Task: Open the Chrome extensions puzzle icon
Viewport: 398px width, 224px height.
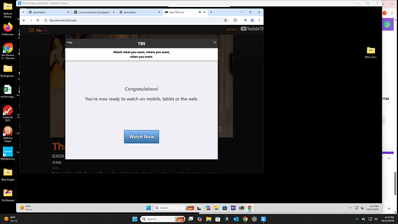Action: tap(235, 20)
